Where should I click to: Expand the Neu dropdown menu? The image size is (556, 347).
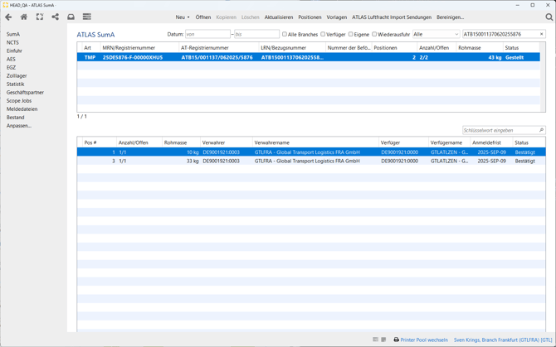coord(183,17)
